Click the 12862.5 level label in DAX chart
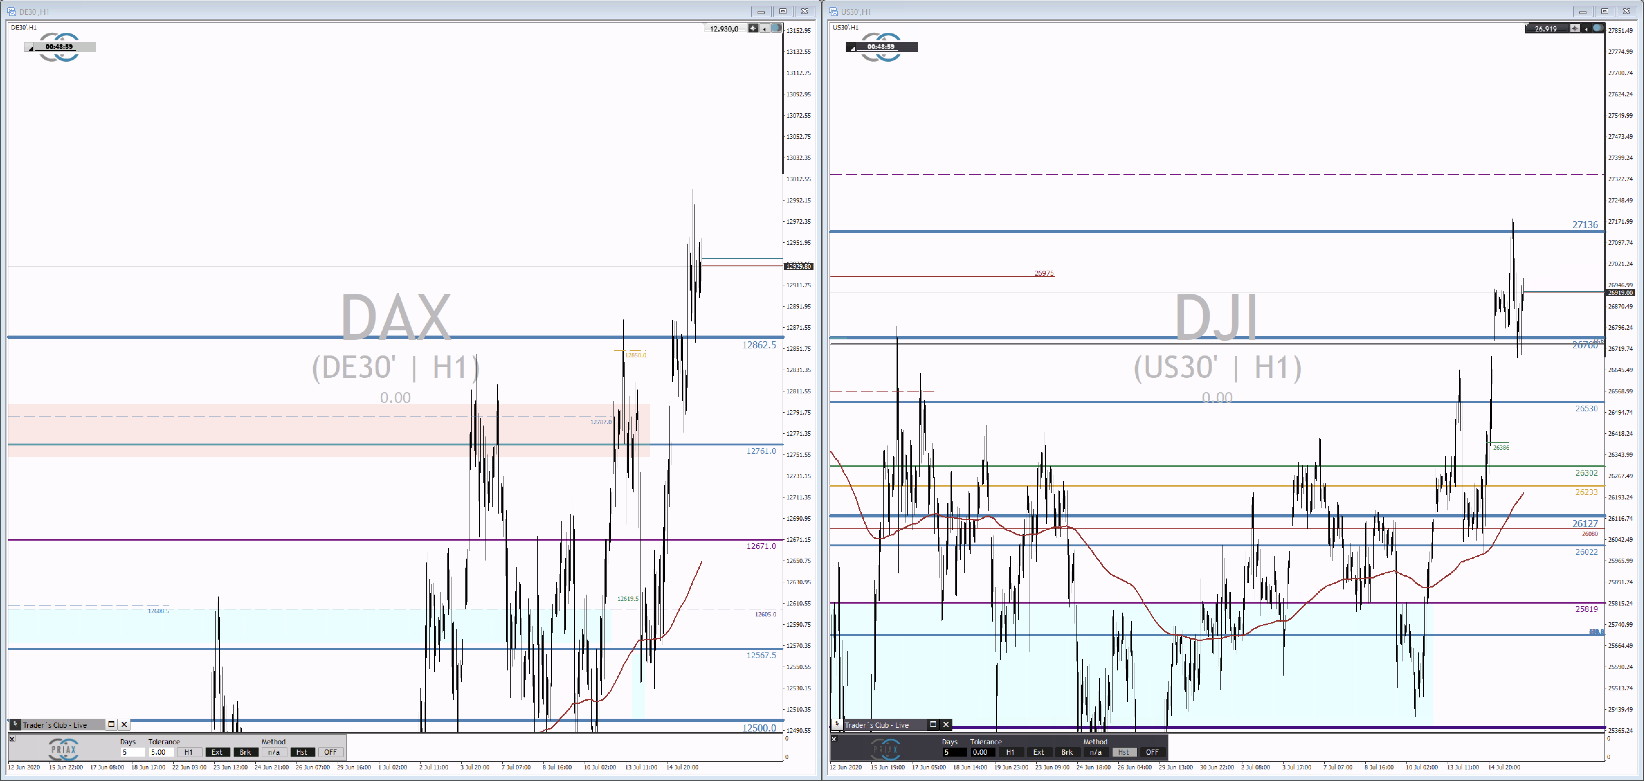The image size is (1645, 781). click(x=759, y=345)
